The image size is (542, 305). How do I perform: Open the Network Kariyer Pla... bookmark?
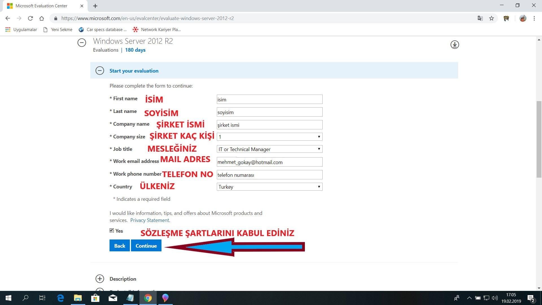click(x=157, y=30)
